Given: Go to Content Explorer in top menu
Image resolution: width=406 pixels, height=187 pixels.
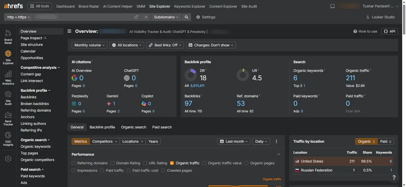Looking at the screenshot, I should coord(223,6).
